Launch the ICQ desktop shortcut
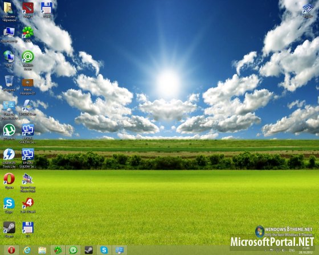The height and width of the screenshot is (255, 319). coord(28,34)
